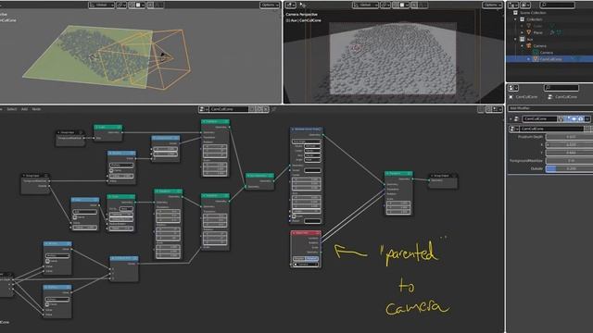The height and width of the screenshot is (333, 593).
Task: Collapse the Collection entry in Outliner
Action: (515, 19)
